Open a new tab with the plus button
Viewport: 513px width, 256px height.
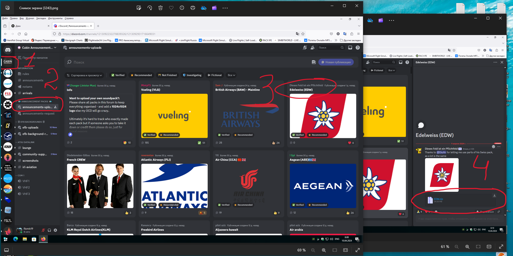98,26
